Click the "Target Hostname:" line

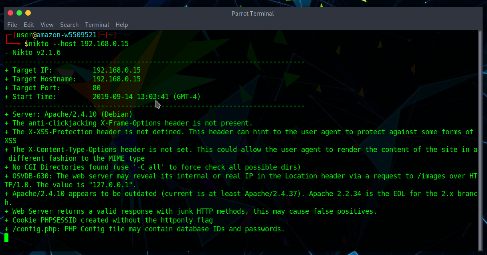click(73, 79)
